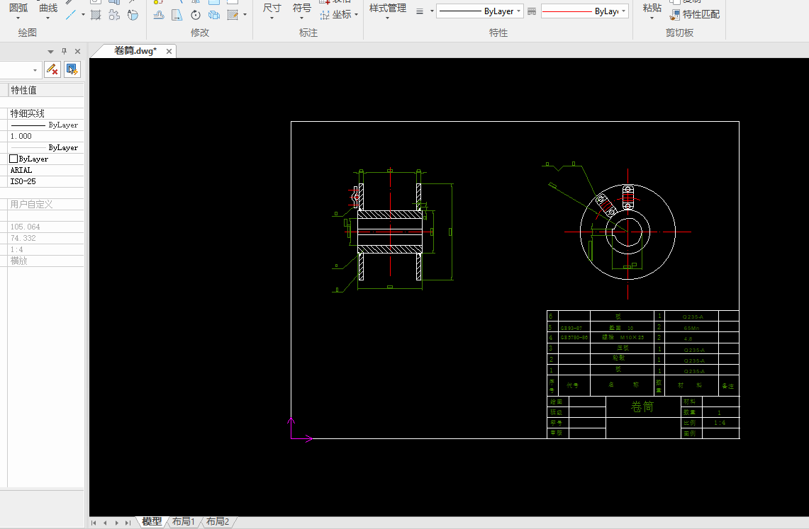Close the properties panel

pos(77,51)
